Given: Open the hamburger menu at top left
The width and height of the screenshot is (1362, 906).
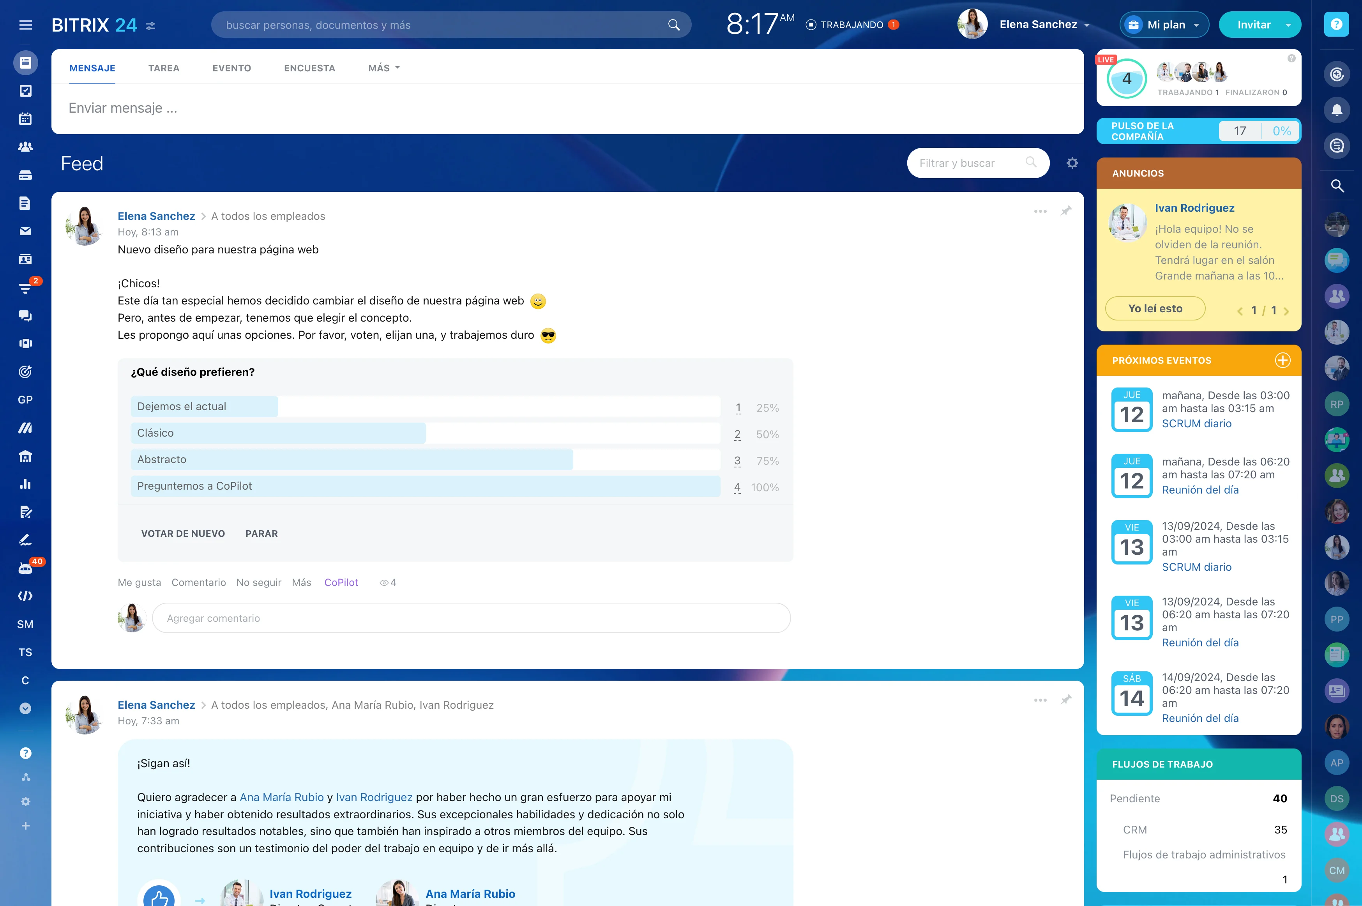Looking at the screenshot, I should point(25,25).
